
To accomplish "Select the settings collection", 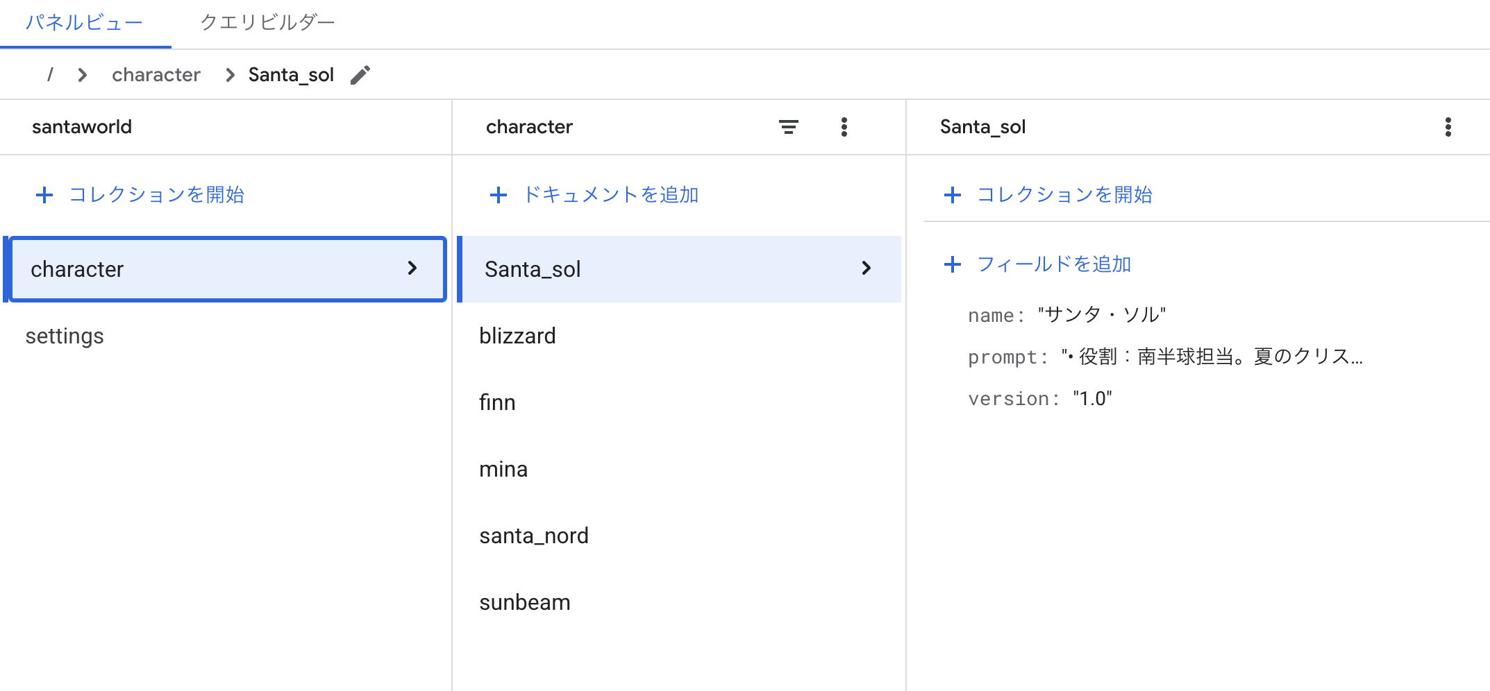I will pyautogui.click(x=65, y=336).
